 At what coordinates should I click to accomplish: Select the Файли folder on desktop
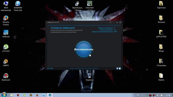pyautogui.click(x=161, y=77)
